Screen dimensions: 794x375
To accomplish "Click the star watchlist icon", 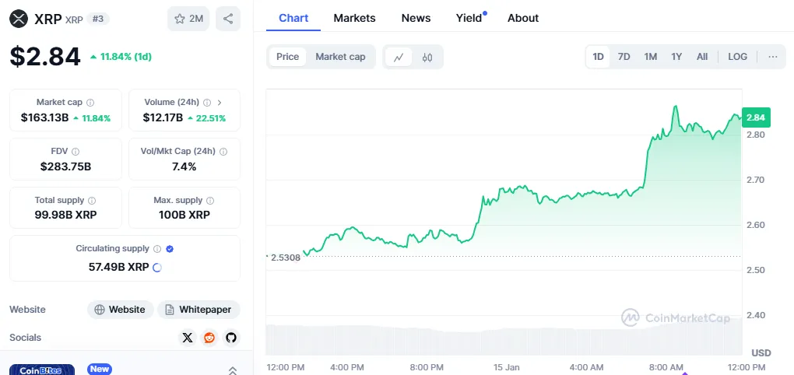I will click(180, 19).
